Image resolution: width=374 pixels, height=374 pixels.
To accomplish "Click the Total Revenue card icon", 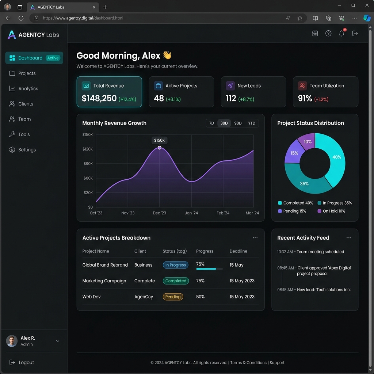I will pos(86,85).
